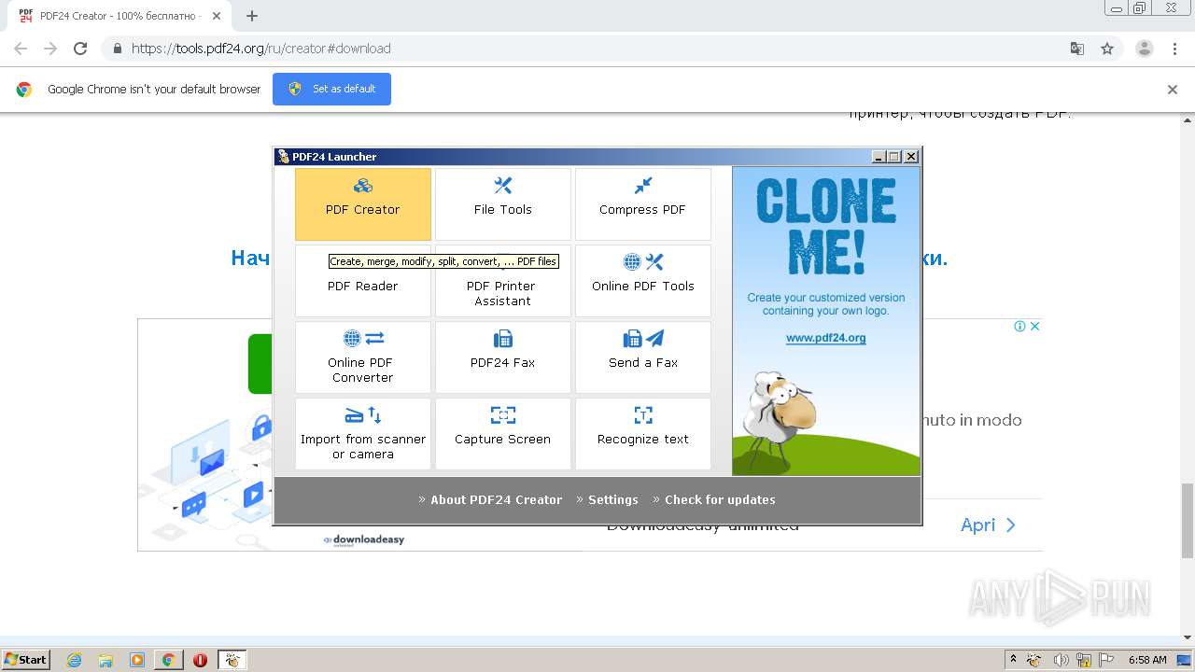The image size is (1195, 672).
Task: Click the taskbar clock showing 6:58 AM
Action: 1147,660
